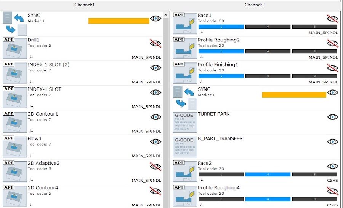Select the Flow1 operation icon
This screenshot has height=208, width=343.
14,147
